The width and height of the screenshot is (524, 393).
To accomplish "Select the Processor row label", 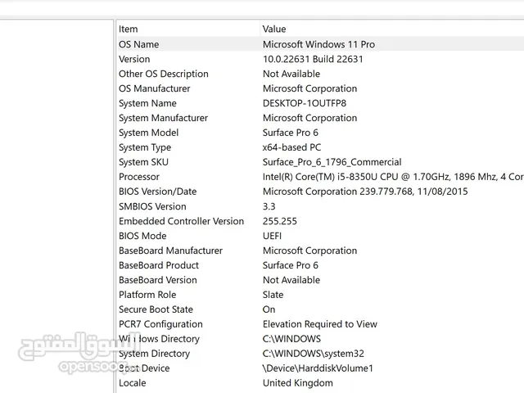I will point(139,177).
